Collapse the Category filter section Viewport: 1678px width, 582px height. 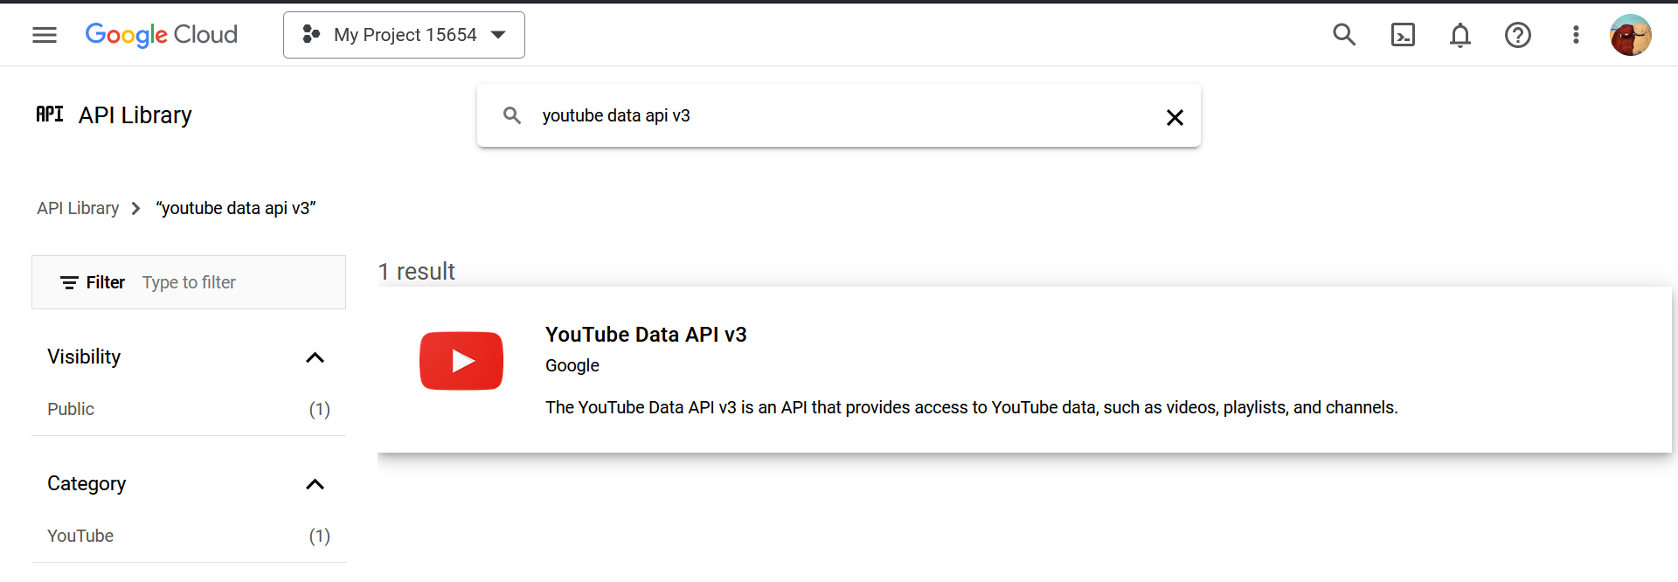click(x=315, y=483)
